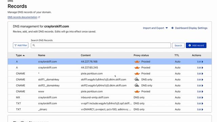
Task: Edit the wildcard * CNAME record
Action: (200, 74)
